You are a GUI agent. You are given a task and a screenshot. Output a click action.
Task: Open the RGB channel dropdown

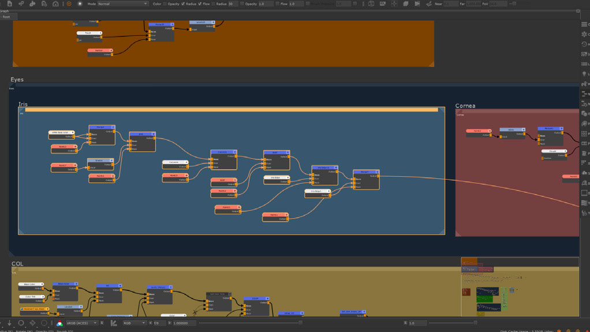[135, 323]
